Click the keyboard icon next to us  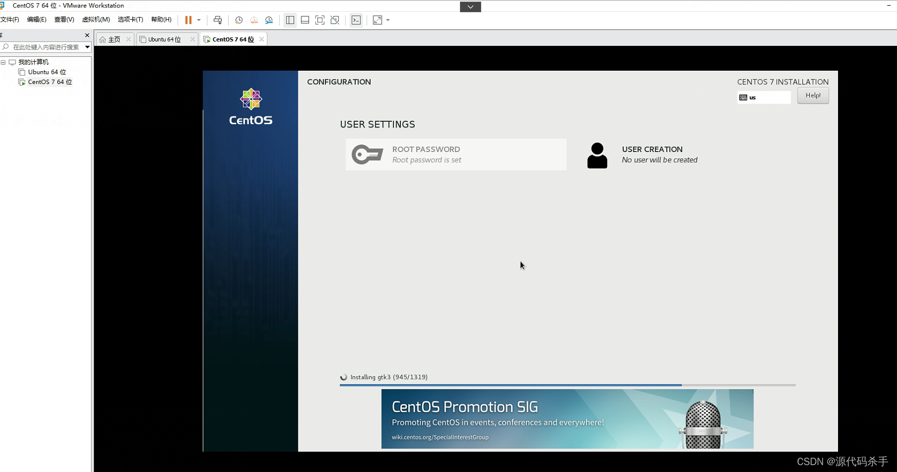[x=743, y=97]
